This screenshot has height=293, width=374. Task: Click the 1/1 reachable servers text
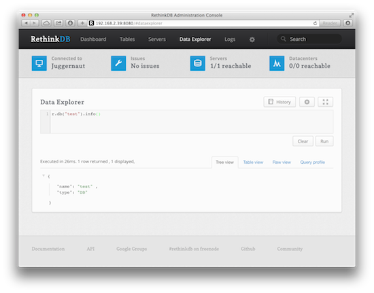231,66
